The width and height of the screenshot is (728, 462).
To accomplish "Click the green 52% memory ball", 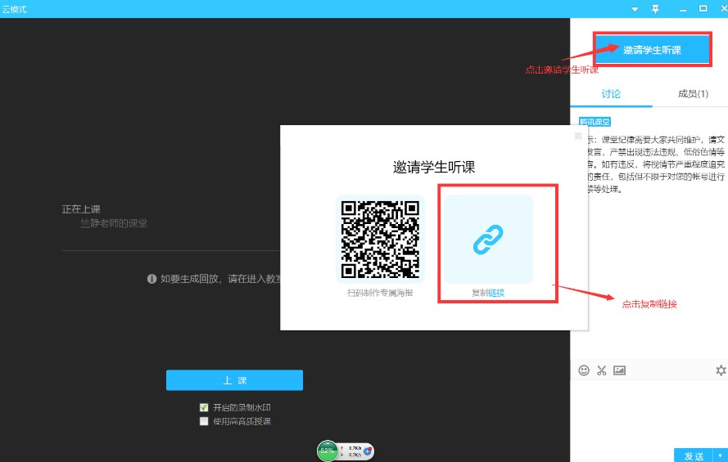I will [x=328, y=451].
